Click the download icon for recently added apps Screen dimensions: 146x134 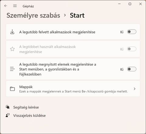(x=12, y=32)
